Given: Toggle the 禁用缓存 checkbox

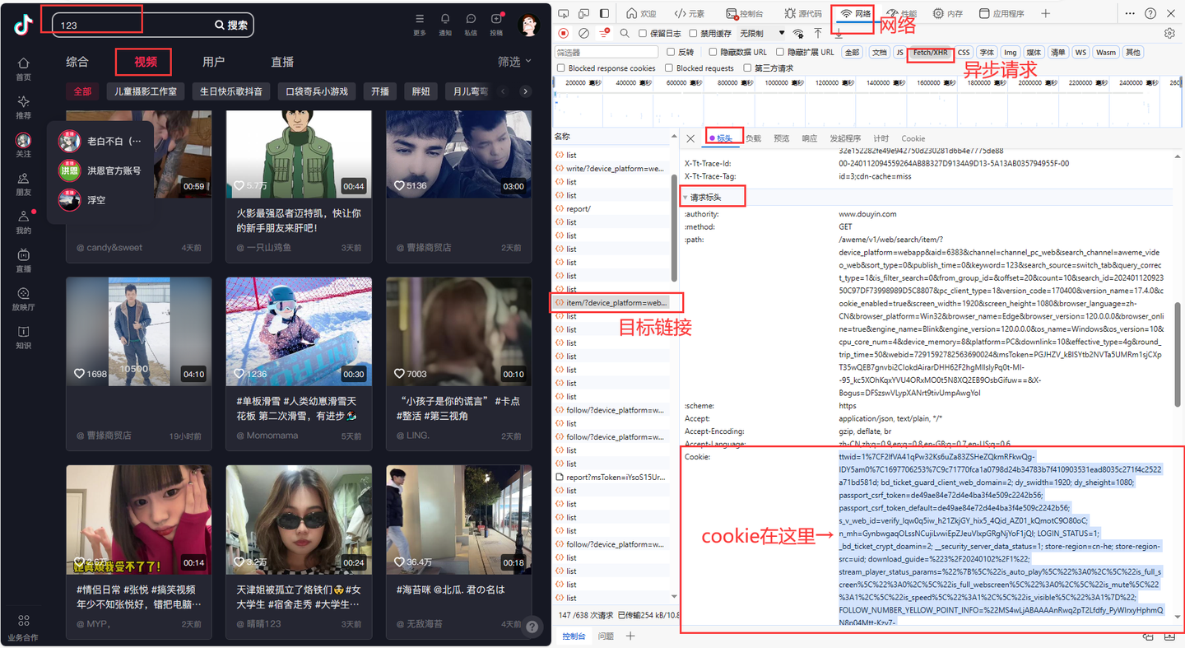Looking at the screenshot, I should click(695, 34).
